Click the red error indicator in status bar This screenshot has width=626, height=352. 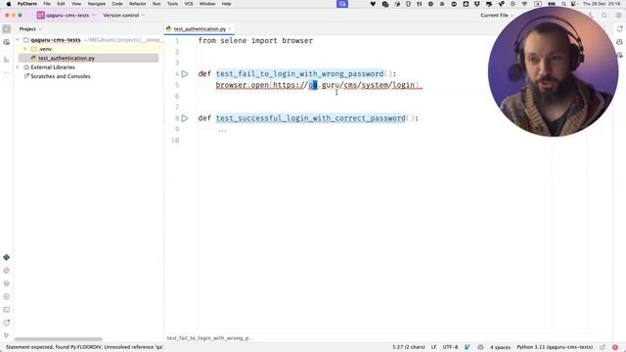coord(615,347)
